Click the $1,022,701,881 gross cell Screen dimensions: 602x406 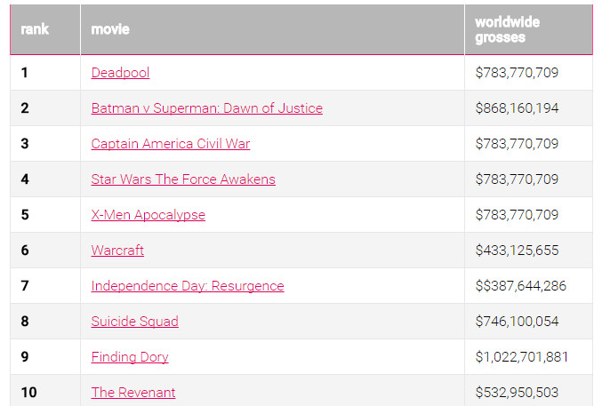[522, 357]
